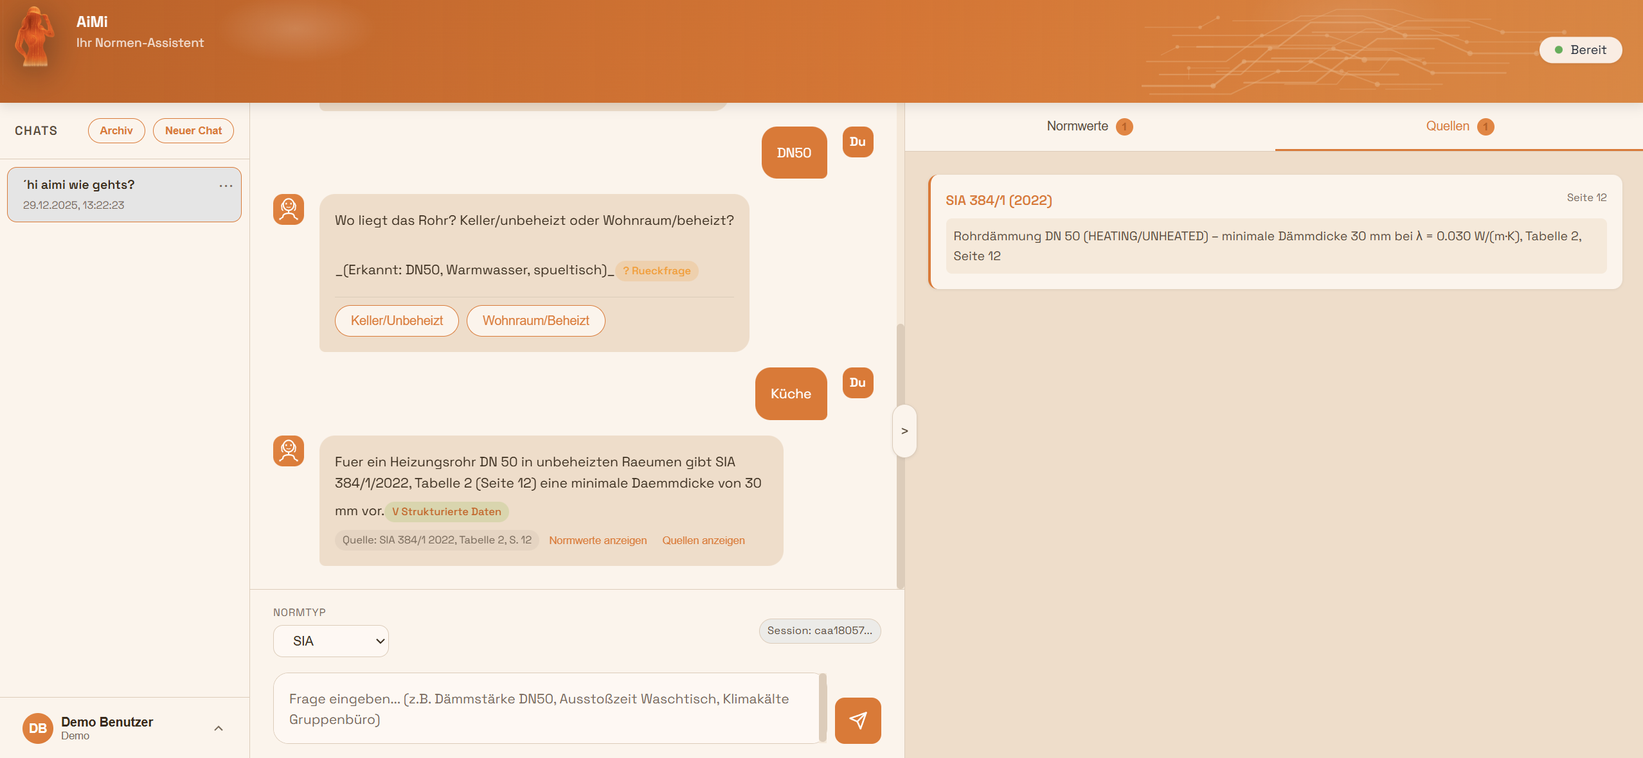Start a Neuer Chat

193,130
